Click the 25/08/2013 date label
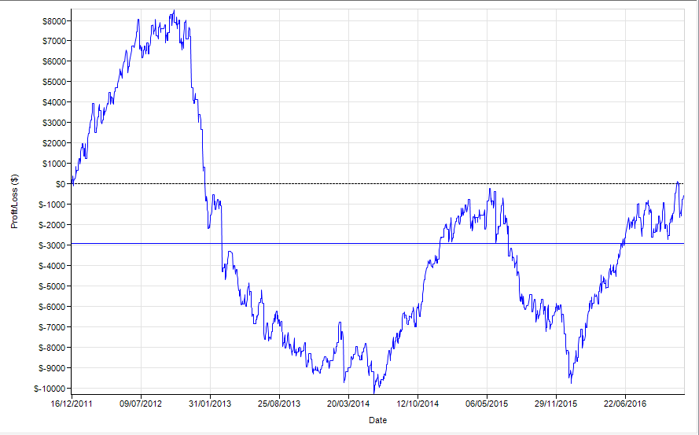The image size is (699, 435). click(279, 404)
